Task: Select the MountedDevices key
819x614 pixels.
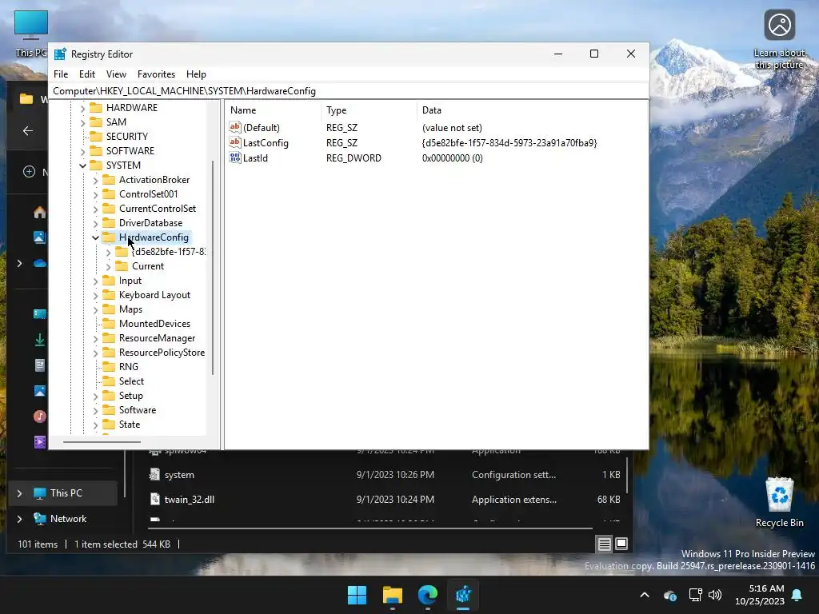Action: 154,324
